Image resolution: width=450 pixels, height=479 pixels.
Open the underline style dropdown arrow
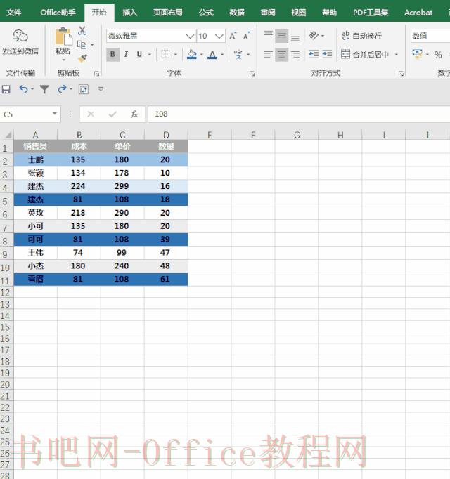point(150,55)
